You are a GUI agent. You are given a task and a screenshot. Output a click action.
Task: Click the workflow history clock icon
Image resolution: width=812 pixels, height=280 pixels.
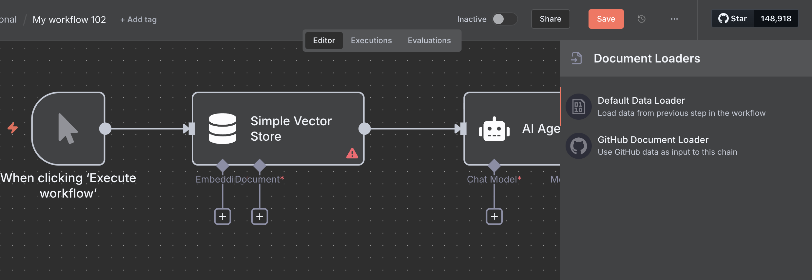[x=641, y=19]
